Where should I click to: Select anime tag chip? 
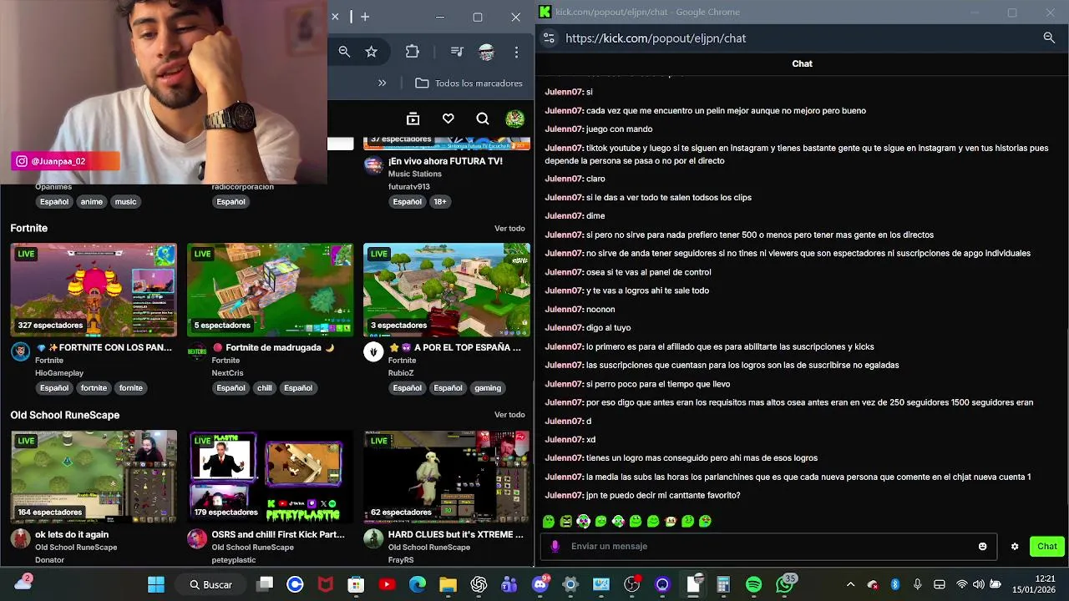click(x=92, y=201)
